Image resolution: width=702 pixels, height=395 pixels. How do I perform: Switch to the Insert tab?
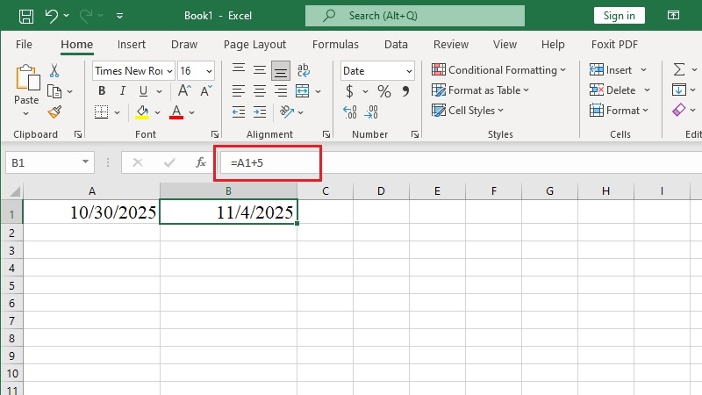point(131,45)
